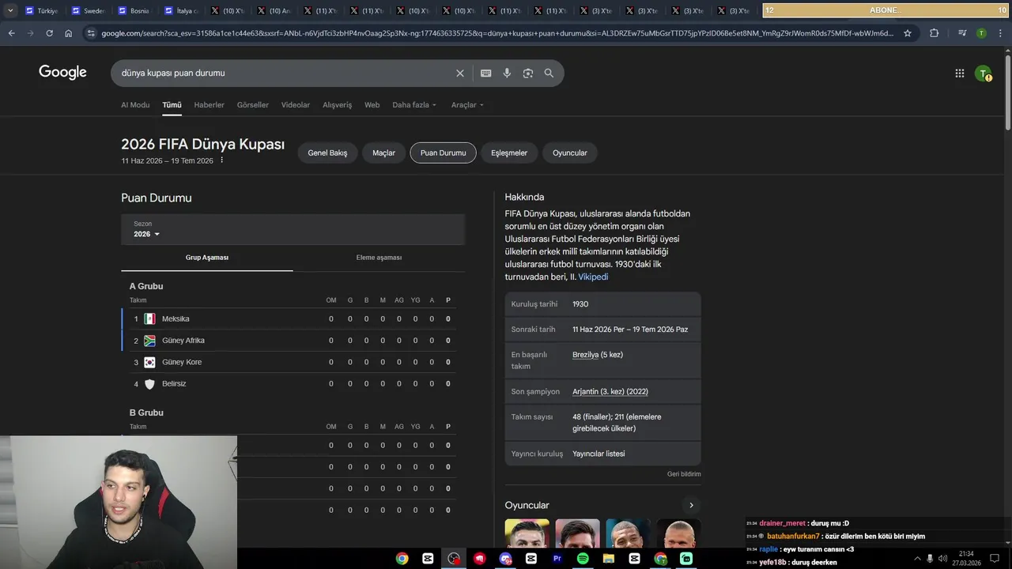Click inside the Google search field
The height and width of the screenshot is (569, 1012).
click(285, 73)
